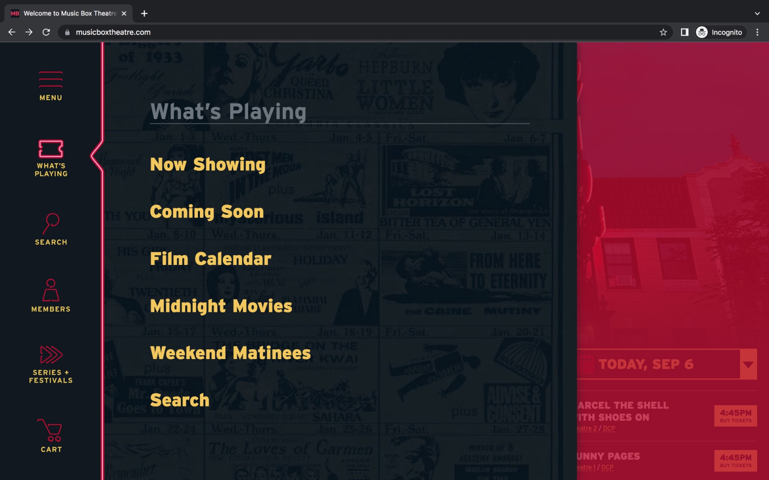The width and height of the screenshot is (769, 480).
Task: Toggle the browser side panel icon
Action: click(684, 32)
